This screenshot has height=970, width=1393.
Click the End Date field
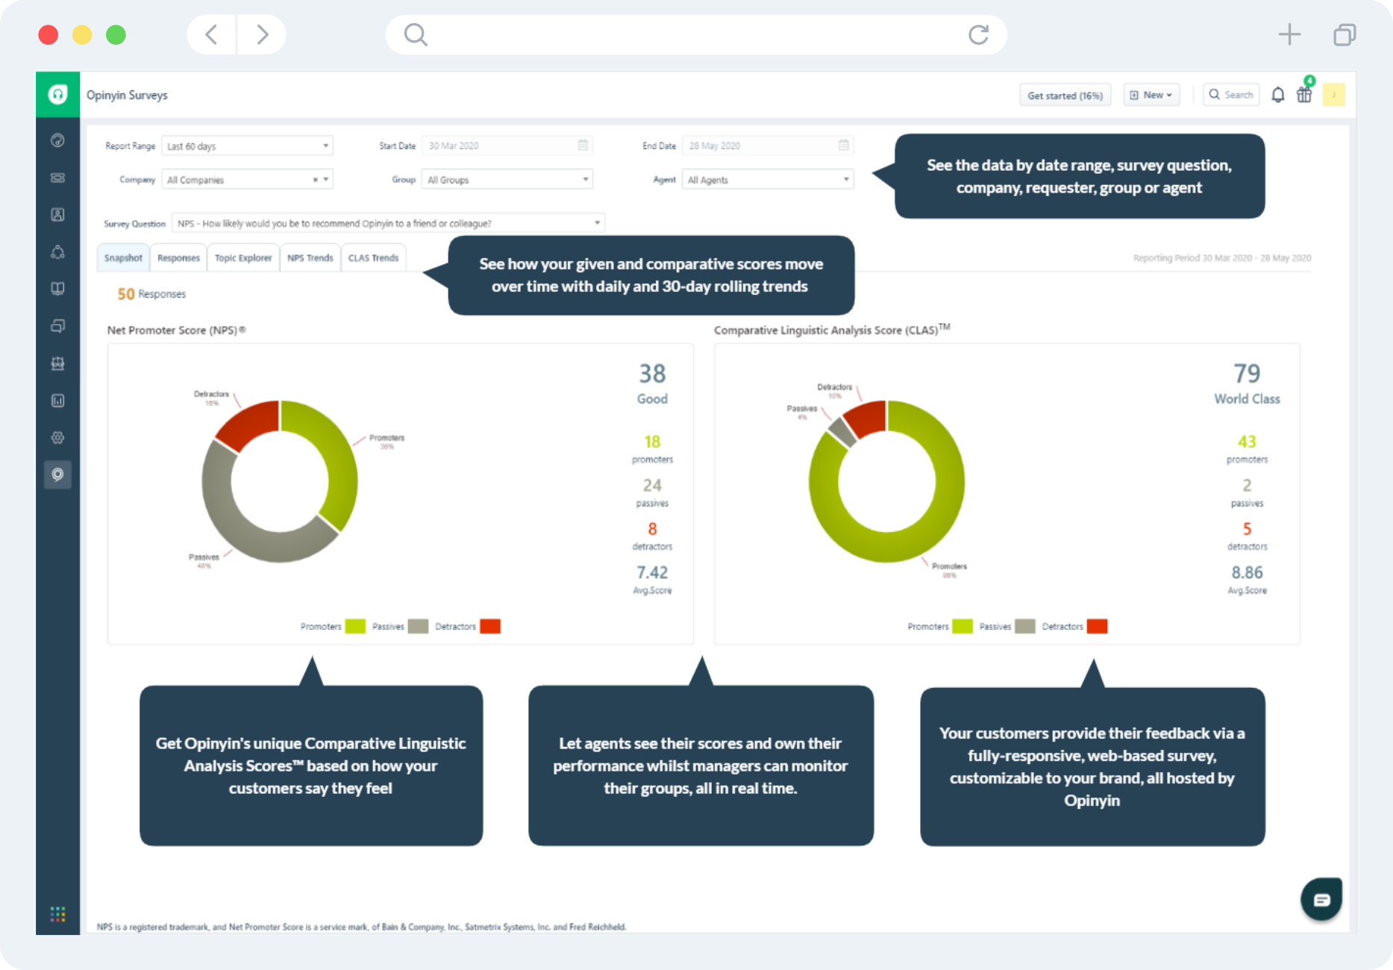click(768, 145)
